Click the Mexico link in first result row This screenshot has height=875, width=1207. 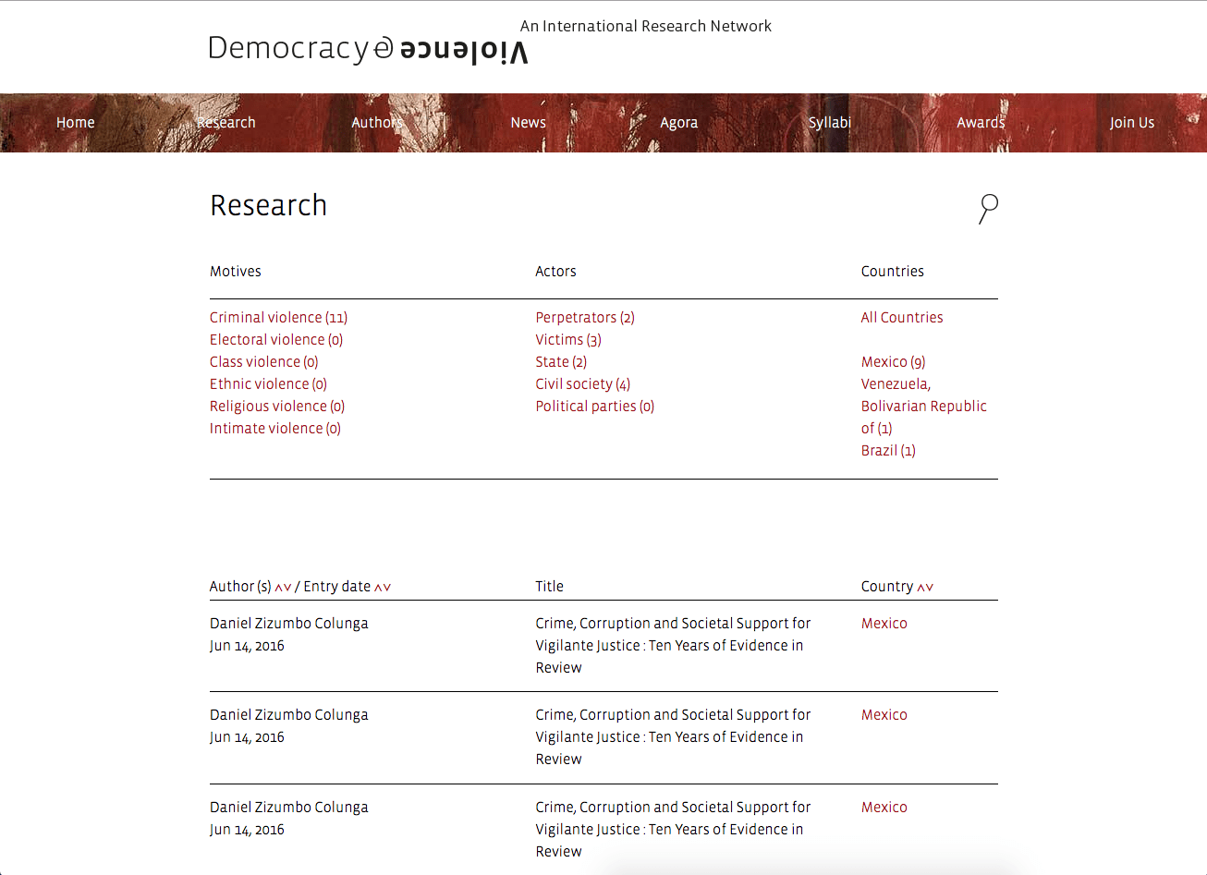point(884,623)
